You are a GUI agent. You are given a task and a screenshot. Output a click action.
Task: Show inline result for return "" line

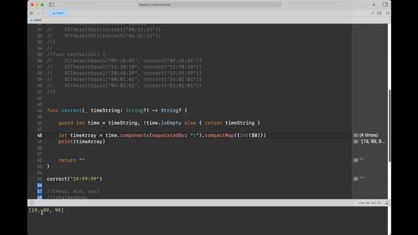point(355,160)
